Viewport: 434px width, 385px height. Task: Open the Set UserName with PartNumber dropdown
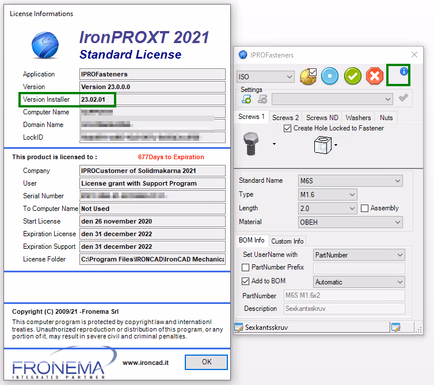359,255
